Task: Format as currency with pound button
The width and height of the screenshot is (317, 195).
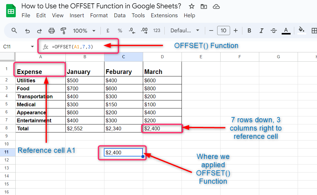Action: click(108, 30)
